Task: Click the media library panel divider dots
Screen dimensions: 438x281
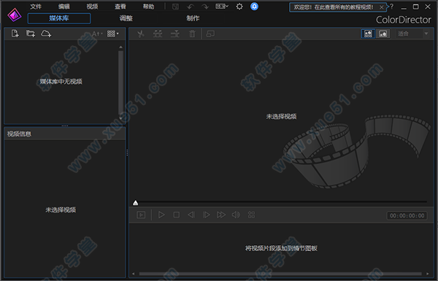Action: coord(65,126)
